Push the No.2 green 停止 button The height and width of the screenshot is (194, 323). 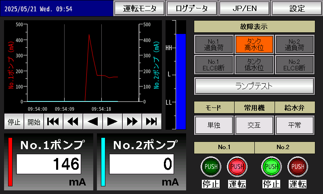[271, 167]
